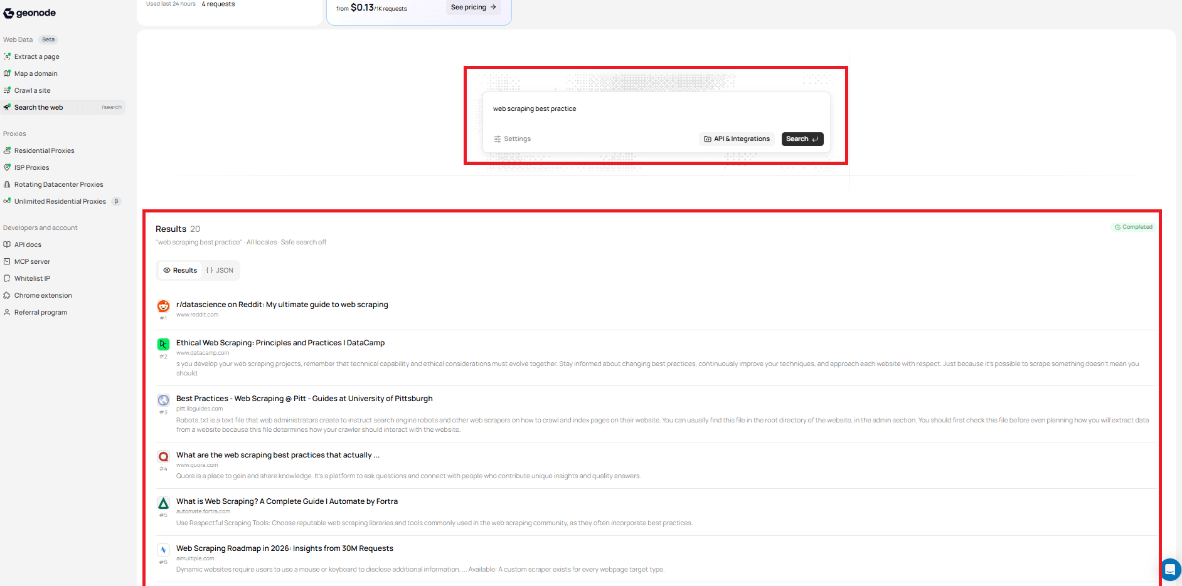Viewport: 1182px width, 586px height.
Task: Click the www.quora.com URL text
Action: point(197,465)
